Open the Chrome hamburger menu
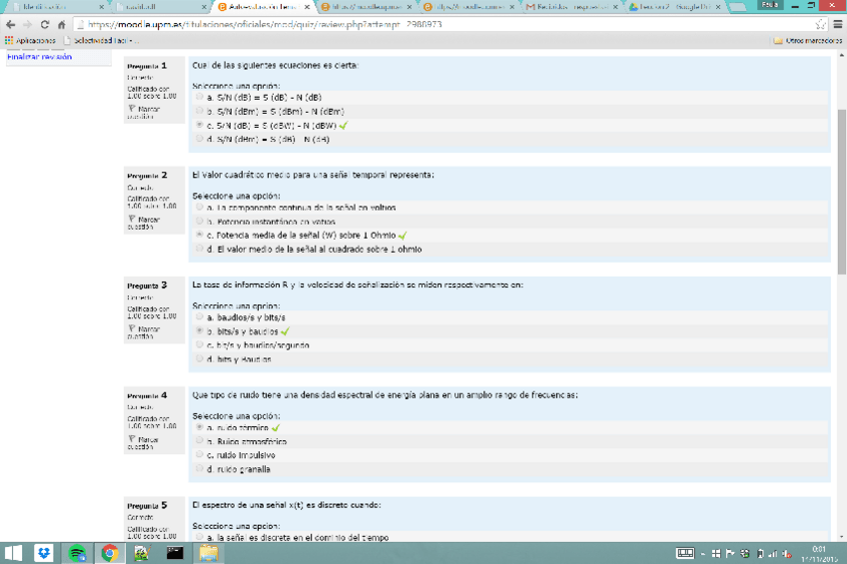 pyautogui.click(x=838, y=24)
